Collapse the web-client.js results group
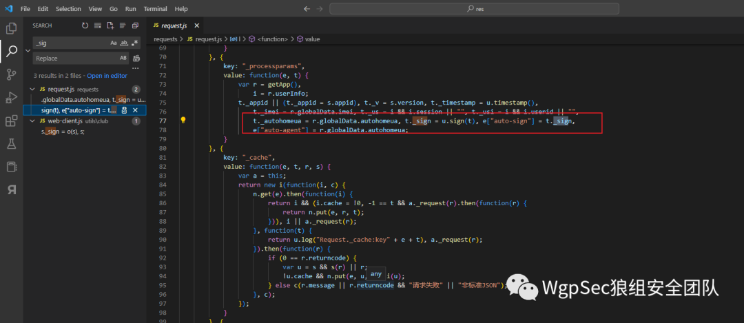This screenshot has width=744, height=323. [32, 121]
